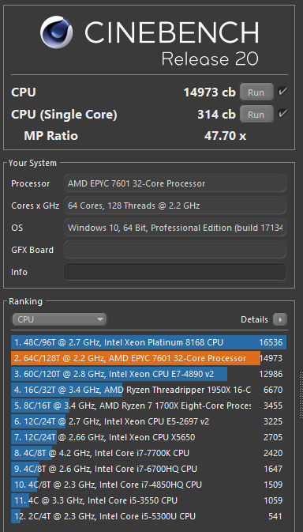Toggle the CPU test checkbox

click(x=282, y=92)
